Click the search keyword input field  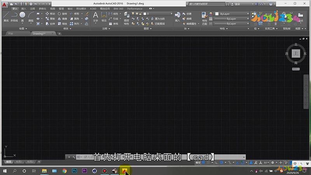point(206,4)
